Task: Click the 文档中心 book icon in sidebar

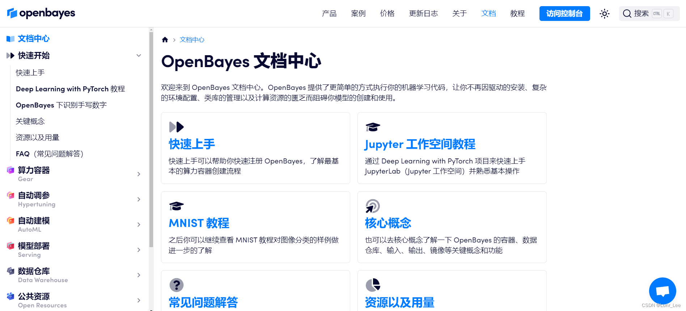Action: point(10,39)
